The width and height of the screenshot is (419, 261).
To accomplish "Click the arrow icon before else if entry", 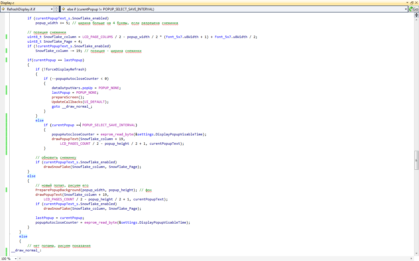I will (63, 9).
